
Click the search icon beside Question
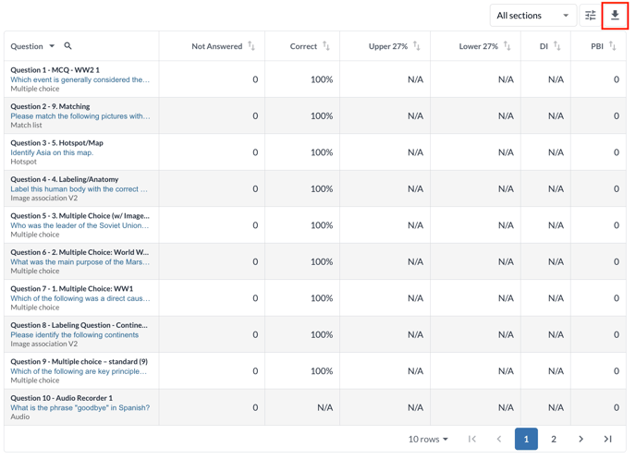coord(67,46)
